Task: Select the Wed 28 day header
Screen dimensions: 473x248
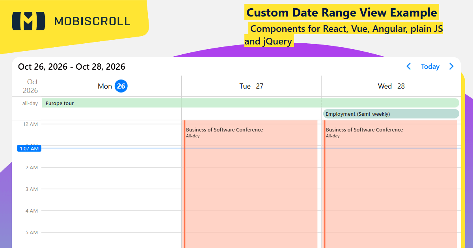Action: tap(391, 86)
